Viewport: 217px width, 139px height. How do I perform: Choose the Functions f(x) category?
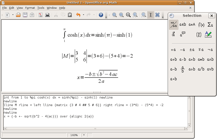[201, 25]
